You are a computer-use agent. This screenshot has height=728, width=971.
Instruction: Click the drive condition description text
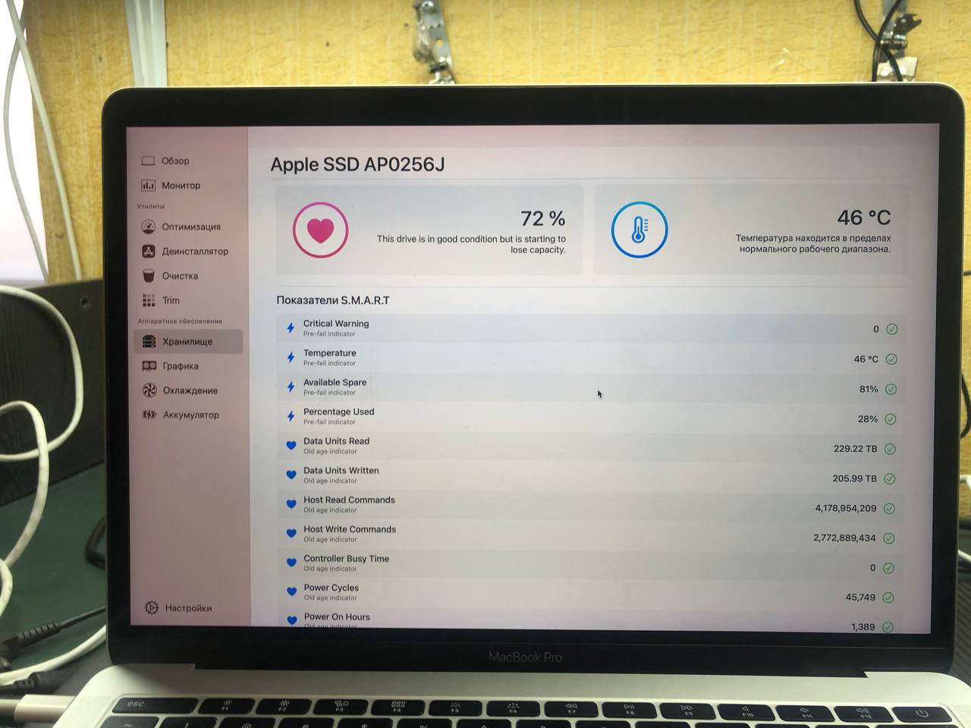point(471,244)
